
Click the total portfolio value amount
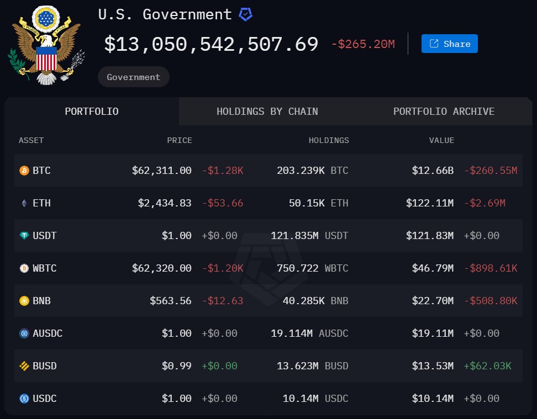pyautogui.click(x=211, y=44)
